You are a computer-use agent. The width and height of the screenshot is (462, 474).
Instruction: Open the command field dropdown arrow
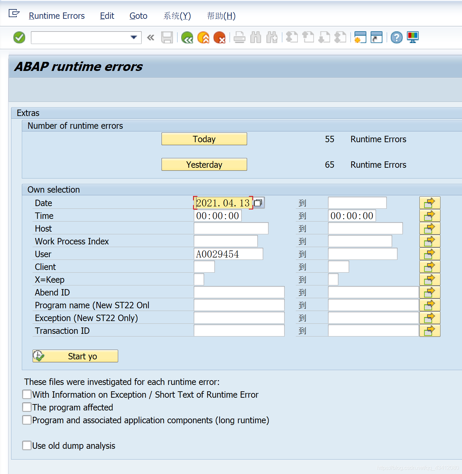pos(134,37)
